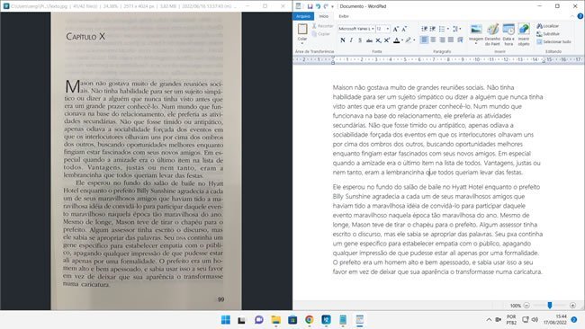Click the shrink font icon
The image size is (585, 329).
point(404,29)
